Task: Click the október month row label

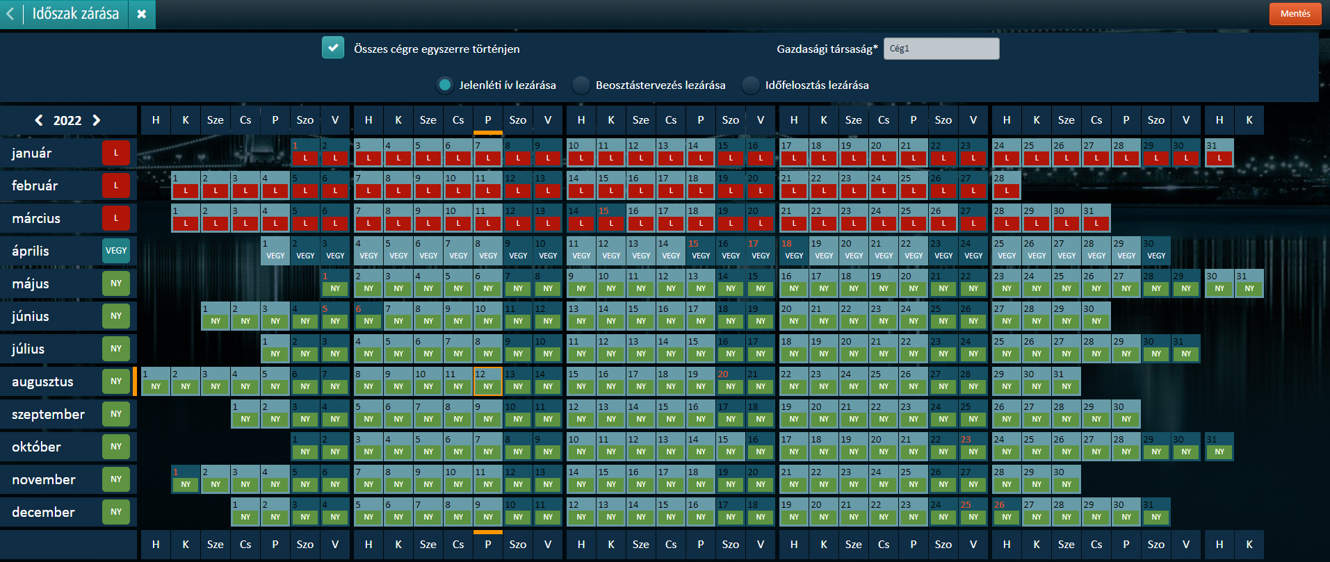Action: pos(36,447)
